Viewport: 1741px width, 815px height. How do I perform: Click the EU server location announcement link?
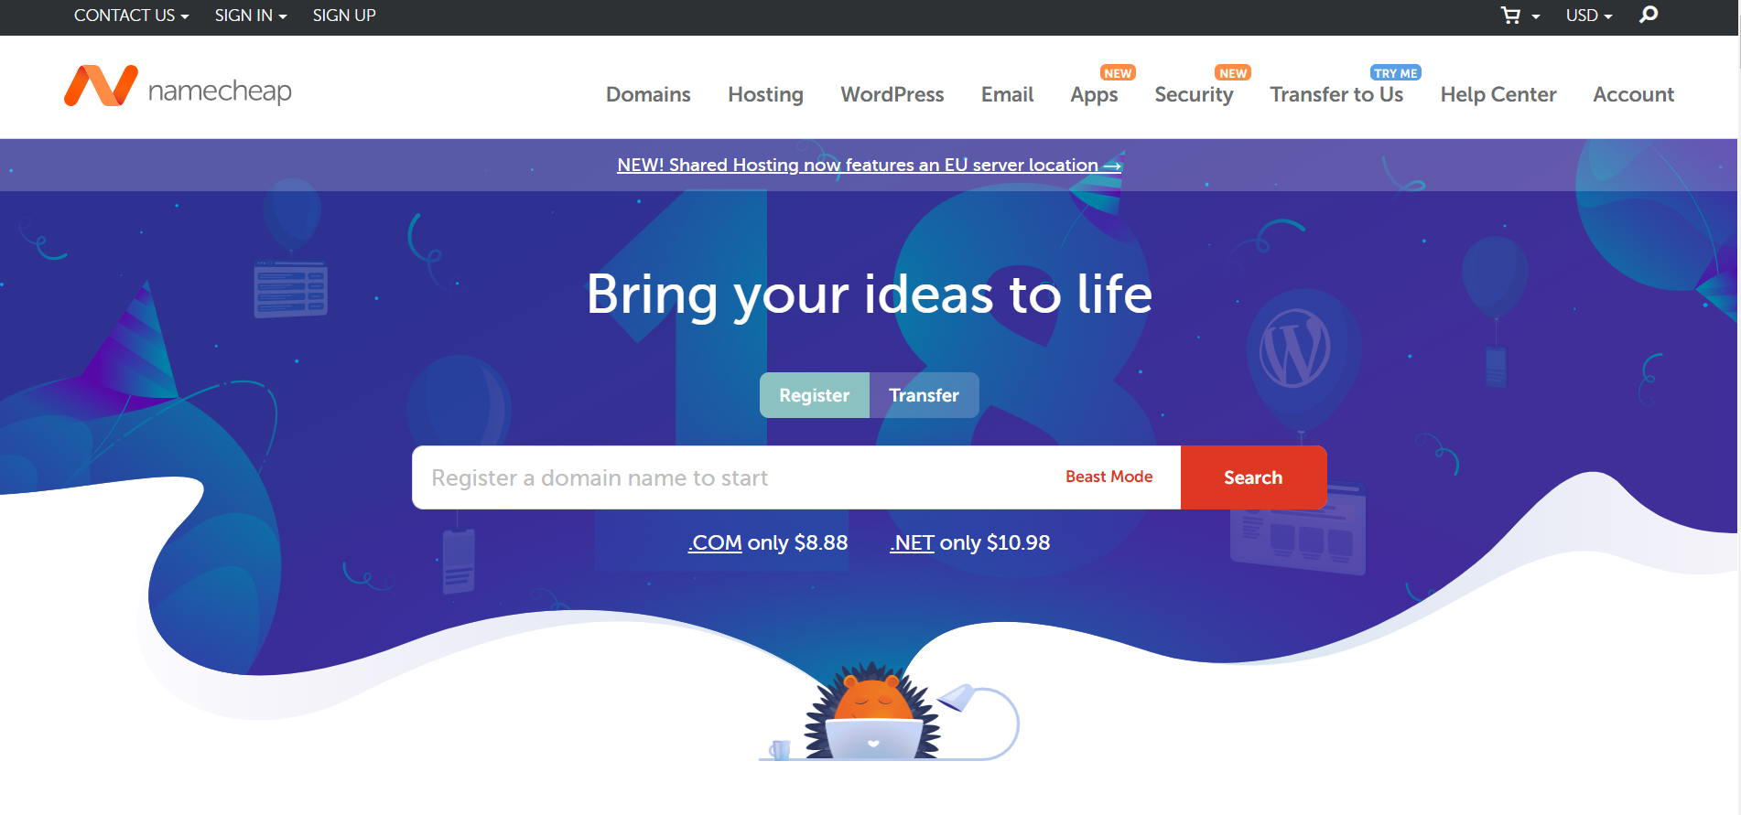click(x=869, y=165)
